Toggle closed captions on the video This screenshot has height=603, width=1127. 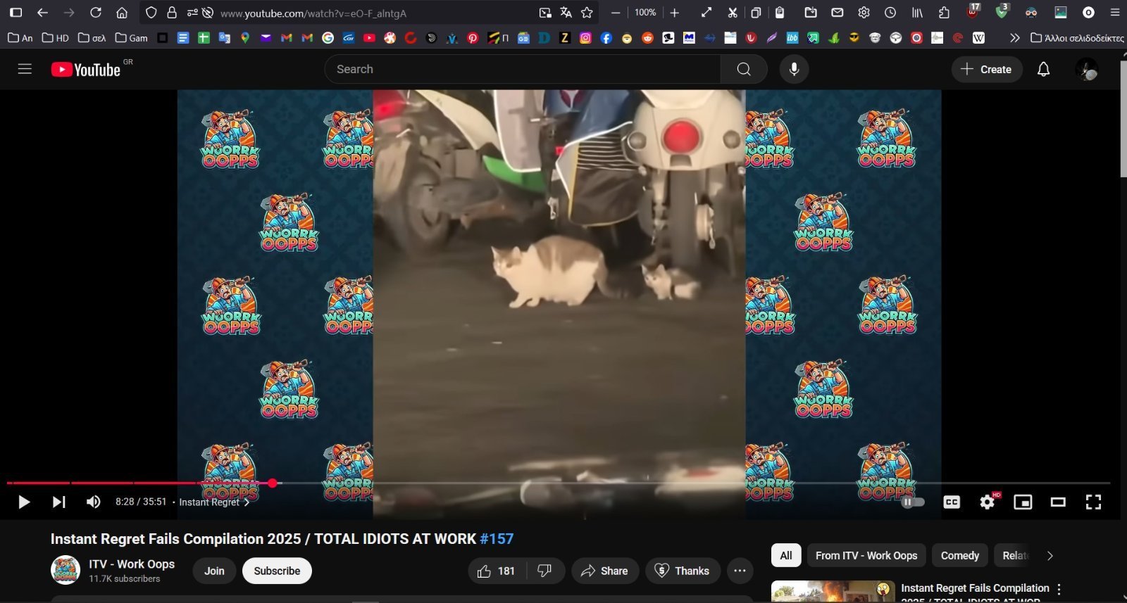[952, 502]
